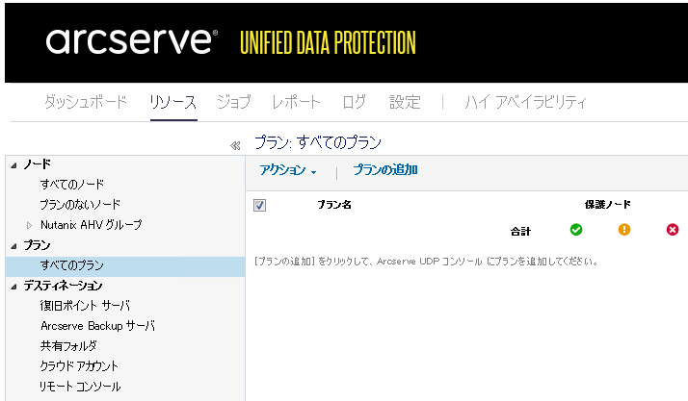
Task: Click the デスティネーション section label
Action: point(63,286)
